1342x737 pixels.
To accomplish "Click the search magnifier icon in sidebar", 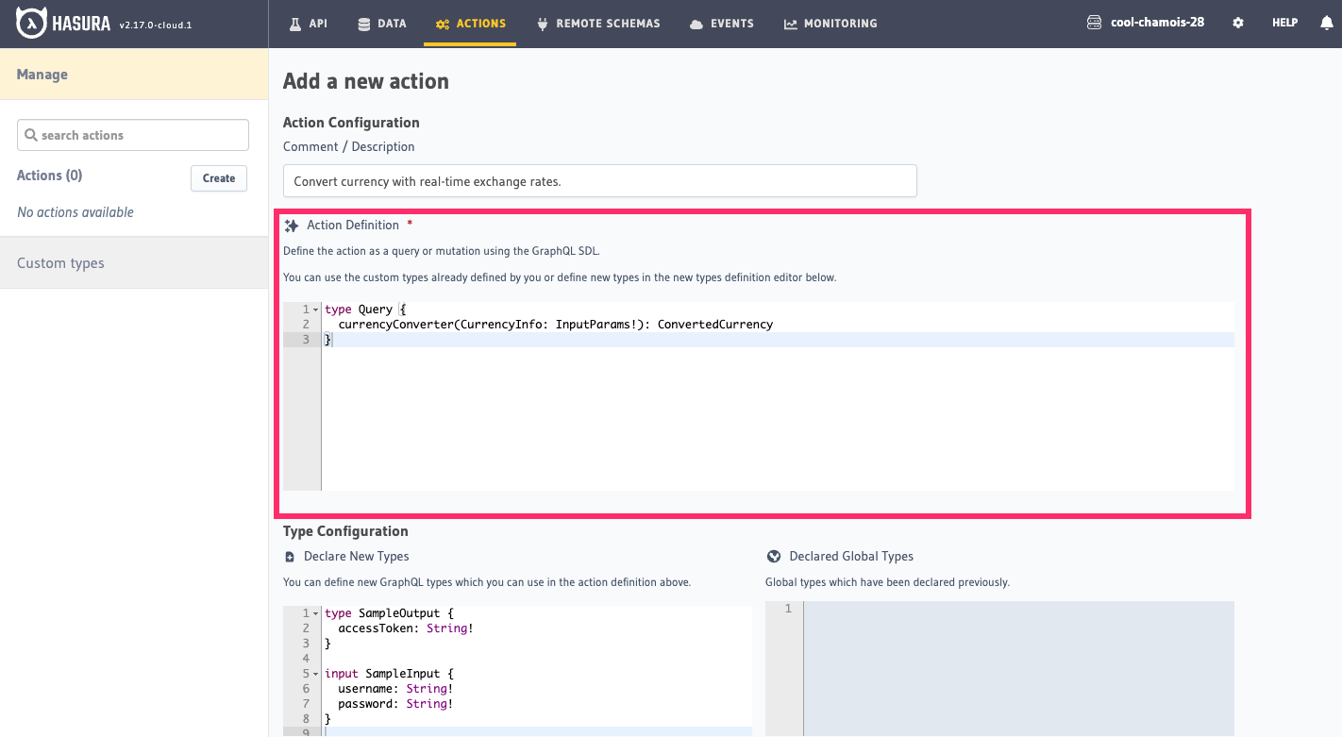I will pyautogui.click(x=31, y=135).
